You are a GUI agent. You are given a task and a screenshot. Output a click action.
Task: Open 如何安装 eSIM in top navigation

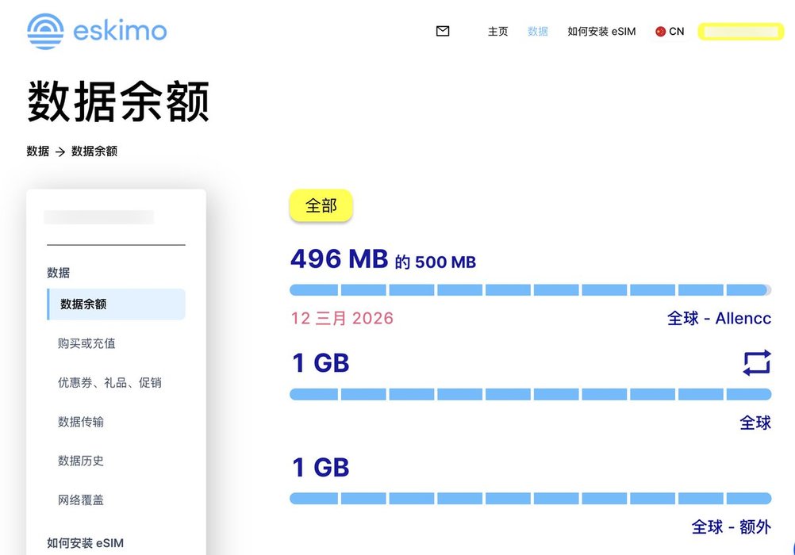[601, 32]
